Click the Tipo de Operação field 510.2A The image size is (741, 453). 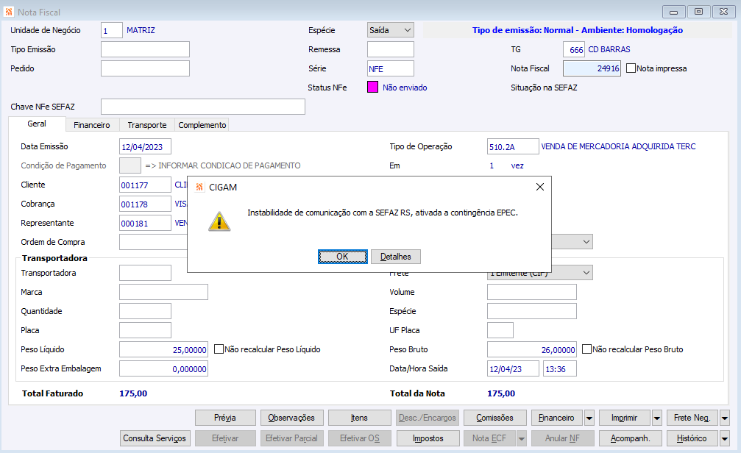(x=513, y=146)
